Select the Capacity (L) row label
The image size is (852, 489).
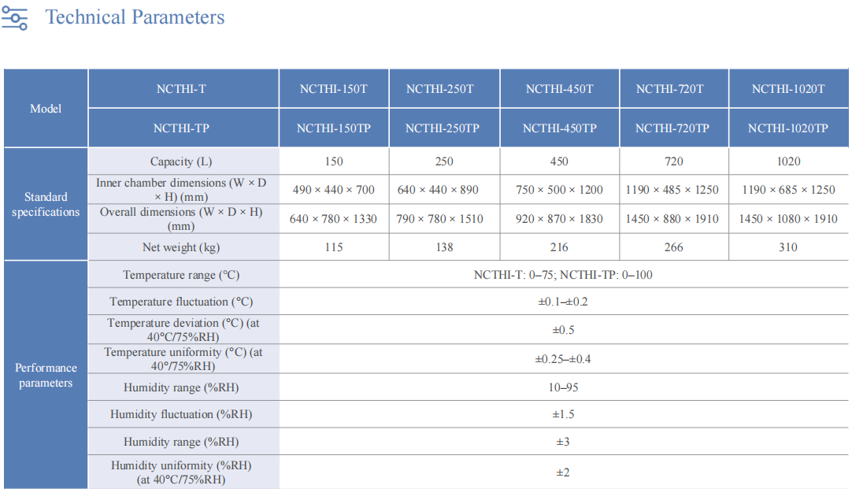coord(182,161)
